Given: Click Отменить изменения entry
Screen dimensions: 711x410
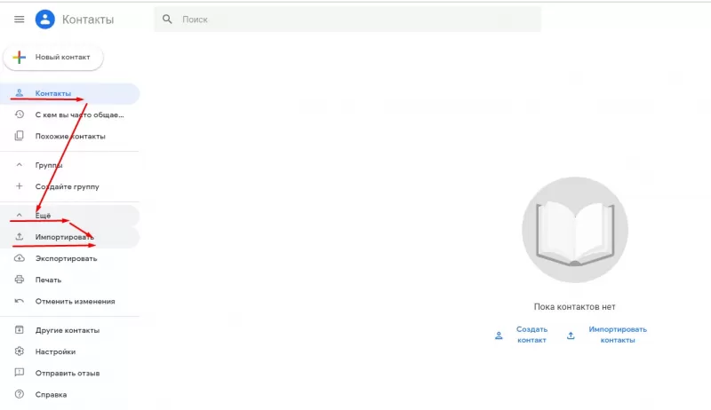Looking at the screenshot, I should [70, 301].
